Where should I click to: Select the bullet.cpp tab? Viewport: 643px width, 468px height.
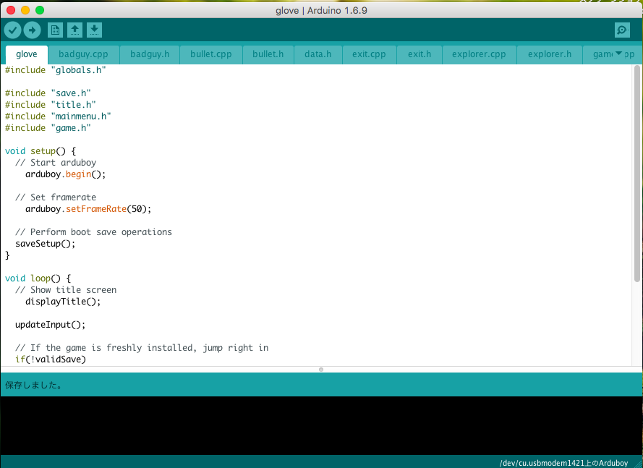[210, 54]
